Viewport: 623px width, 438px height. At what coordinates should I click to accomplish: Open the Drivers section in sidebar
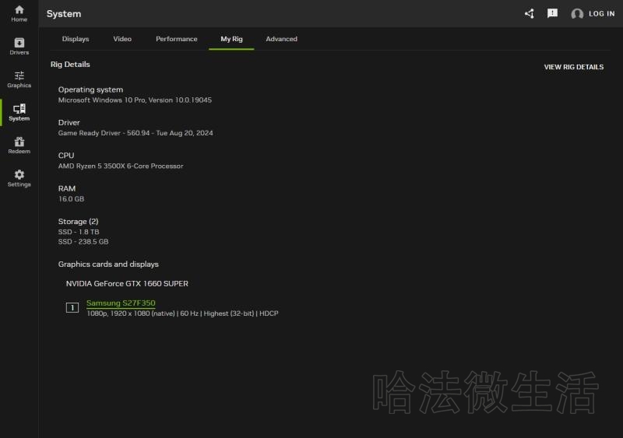pos(19,46)
